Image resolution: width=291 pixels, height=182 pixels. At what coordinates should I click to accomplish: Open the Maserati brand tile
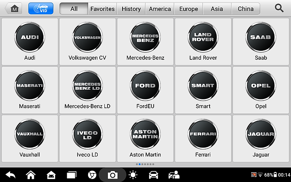point(30,90)
